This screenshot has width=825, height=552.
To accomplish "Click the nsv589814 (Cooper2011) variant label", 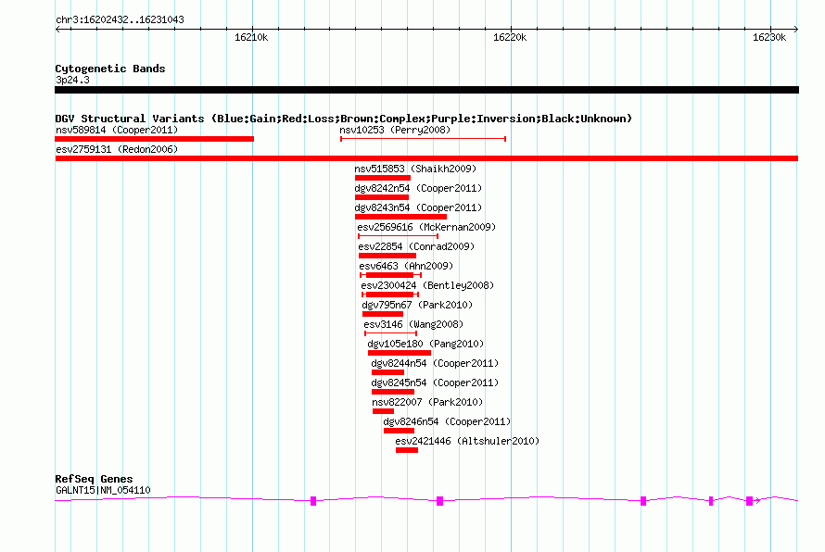I will [117, 130].
